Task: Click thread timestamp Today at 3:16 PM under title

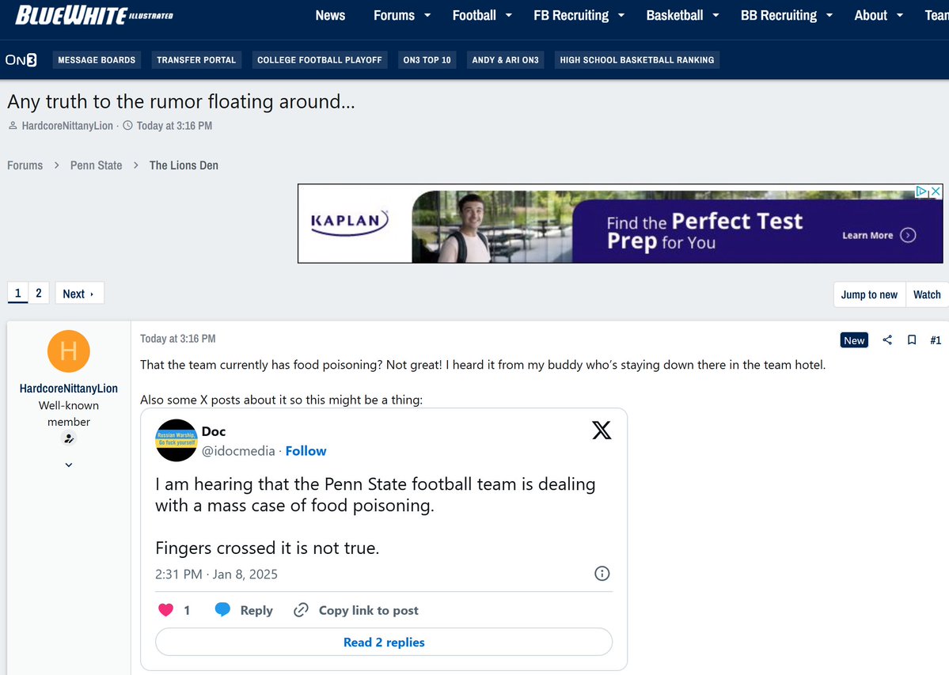Action: [x=174, y=126]
